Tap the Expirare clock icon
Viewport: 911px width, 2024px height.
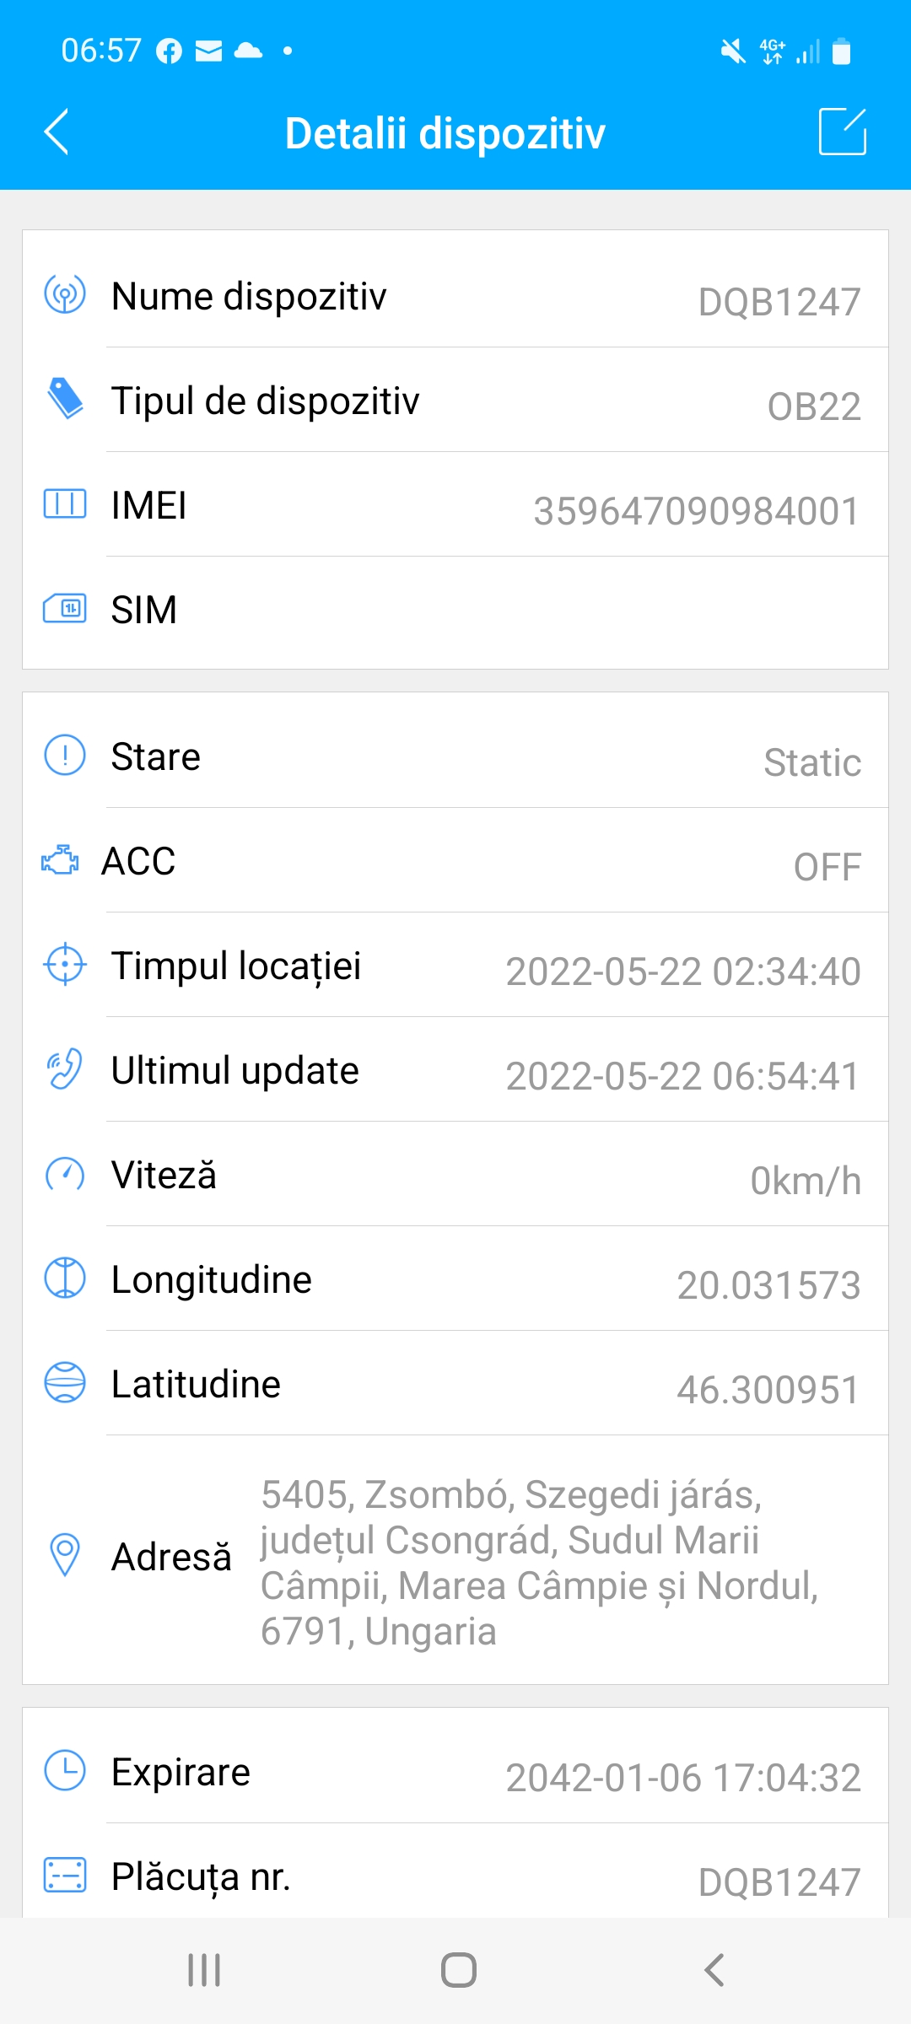[x=65, y=1770]
